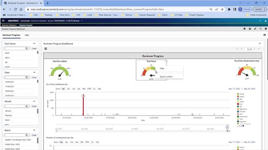Viewport: 268px width, 150px height.
Task: Collapse the Month filter panel
Action: (34, 101)
